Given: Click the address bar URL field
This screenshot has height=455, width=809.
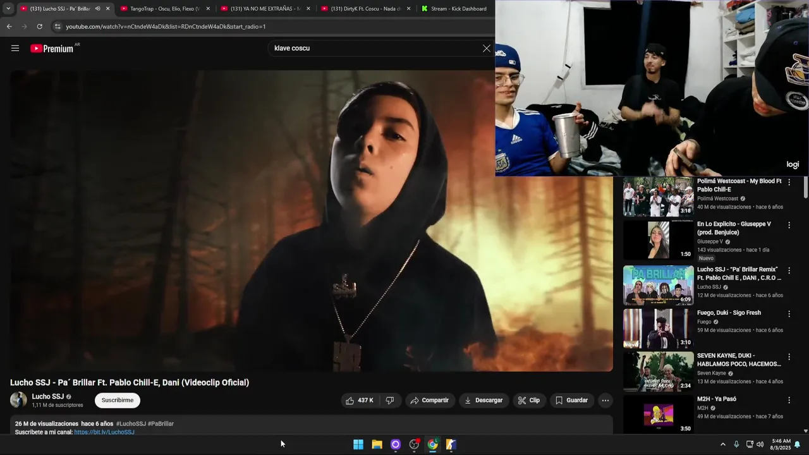Looking at the screenshot, I should (272, 27).
